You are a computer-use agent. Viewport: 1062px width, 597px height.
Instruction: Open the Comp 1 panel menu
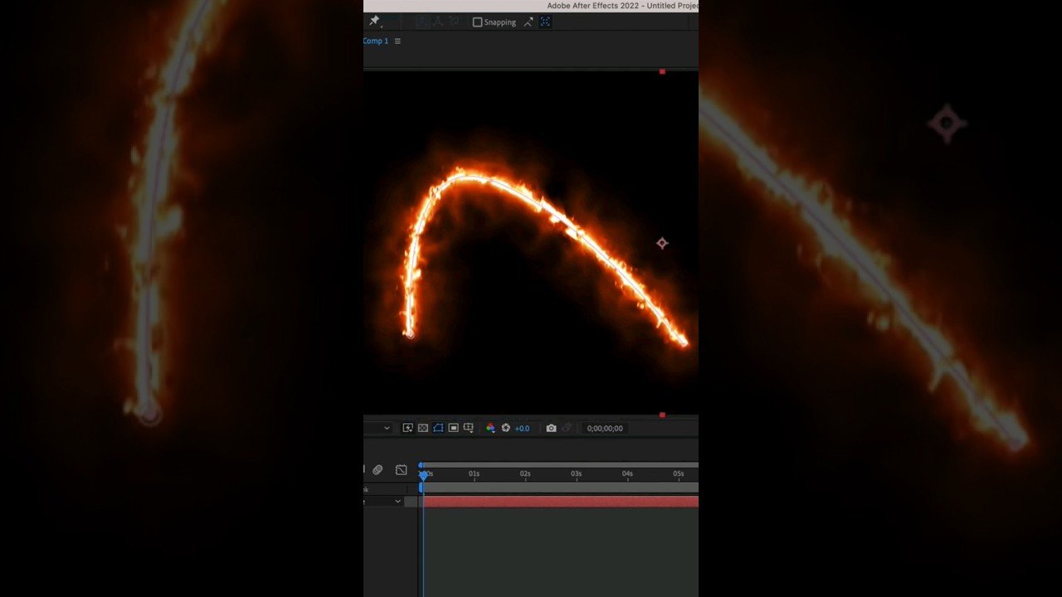coord(397,41)
